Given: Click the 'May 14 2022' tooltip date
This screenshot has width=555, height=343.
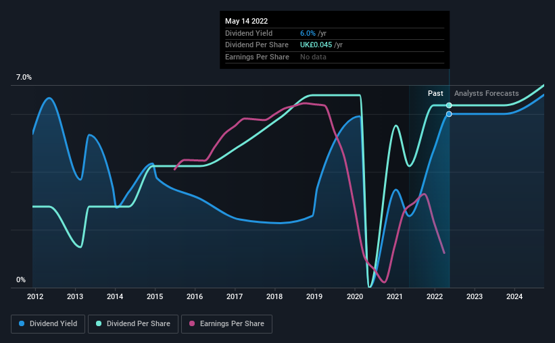Looking at the screenshot, I should [246, 21].
